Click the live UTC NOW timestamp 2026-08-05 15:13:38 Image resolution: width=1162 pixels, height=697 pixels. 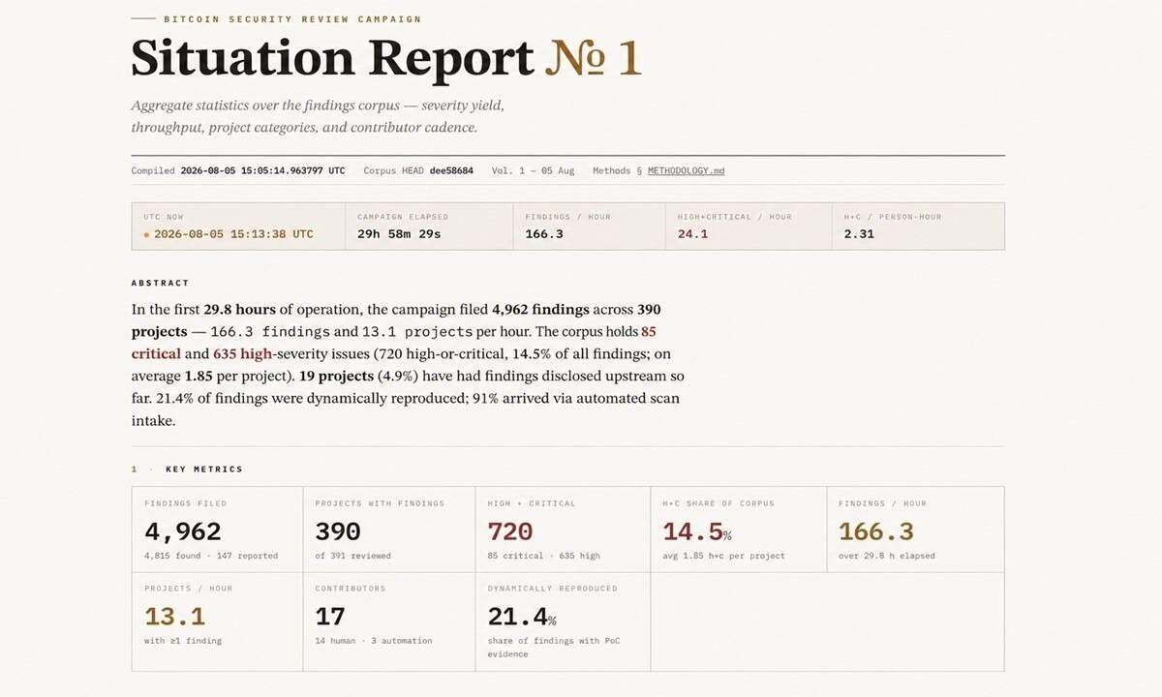(x=233, y=234)
